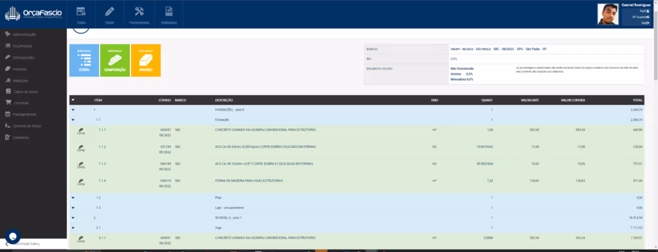Select ACO CA-60 description text
This screenshot has height=252, width=658.
265,147
